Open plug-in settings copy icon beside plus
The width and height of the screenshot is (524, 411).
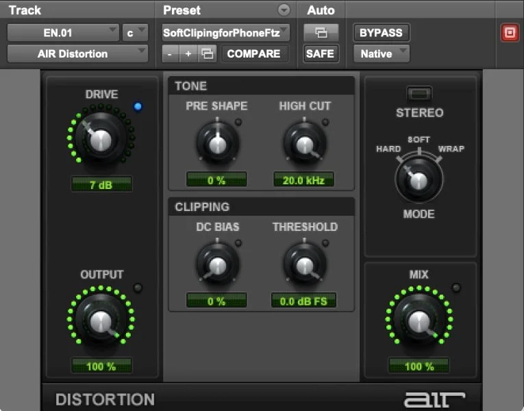(207, 53)
